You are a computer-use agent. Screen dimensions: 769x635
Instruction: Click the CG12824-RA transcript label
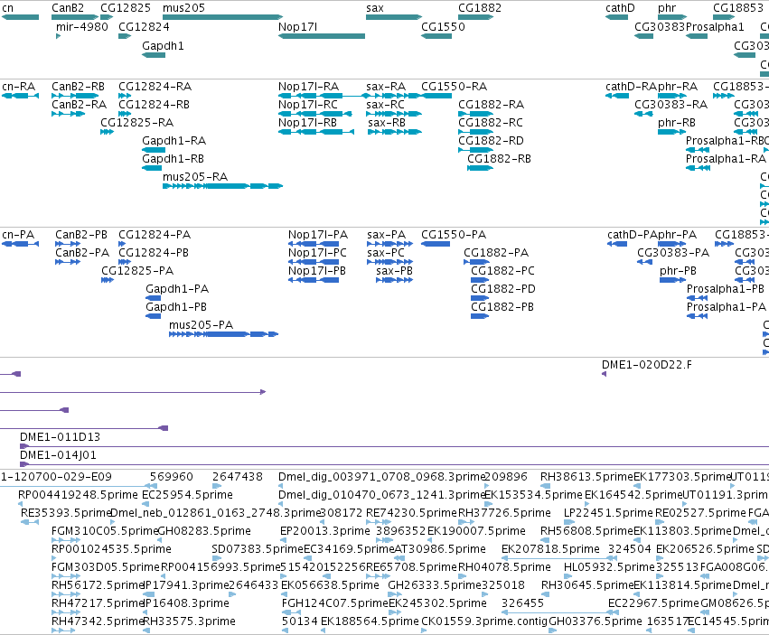coord(155,87)
